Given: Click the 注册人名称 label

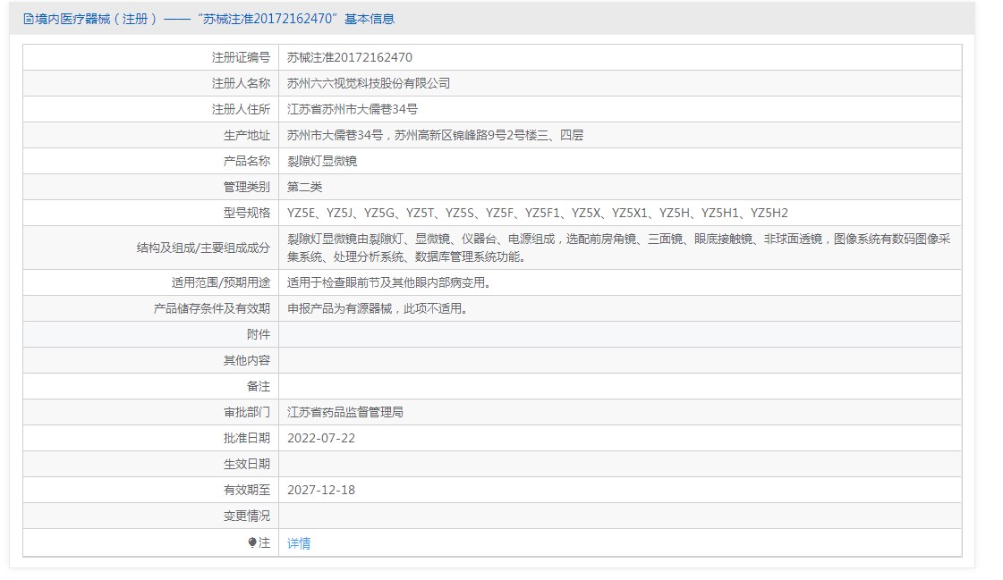Looking at the screenshot, I should coord(242,84).
